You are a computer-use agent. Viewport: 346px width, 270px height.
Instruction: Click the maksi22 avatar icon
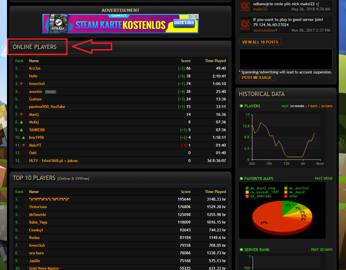pyautogui.click(x=245, y=6)
